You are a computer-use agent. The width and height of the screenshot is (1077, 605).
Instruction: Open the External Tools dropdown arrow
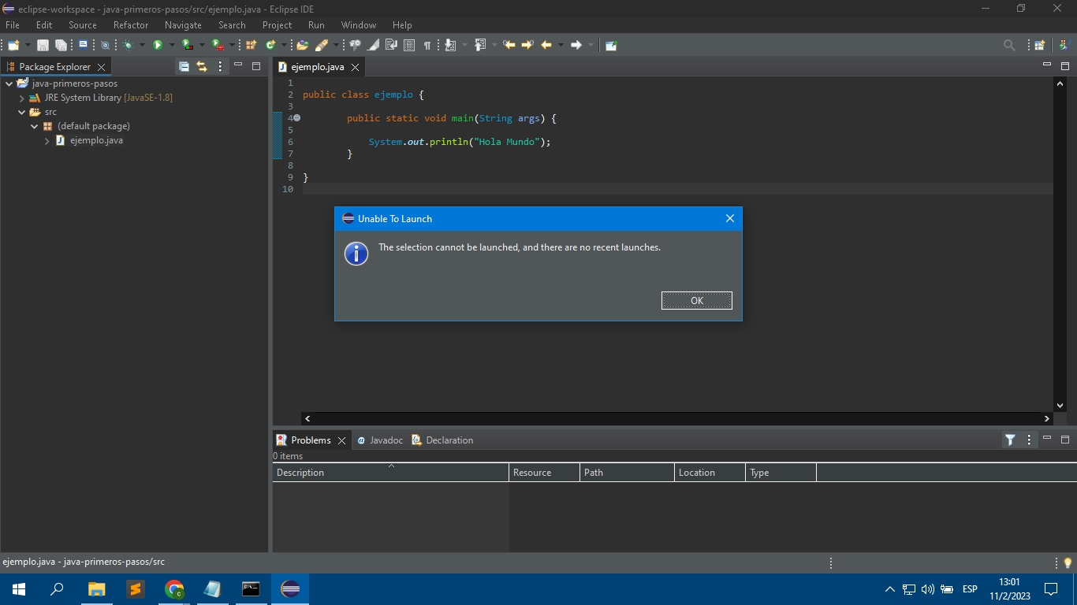tap(232, 45)
